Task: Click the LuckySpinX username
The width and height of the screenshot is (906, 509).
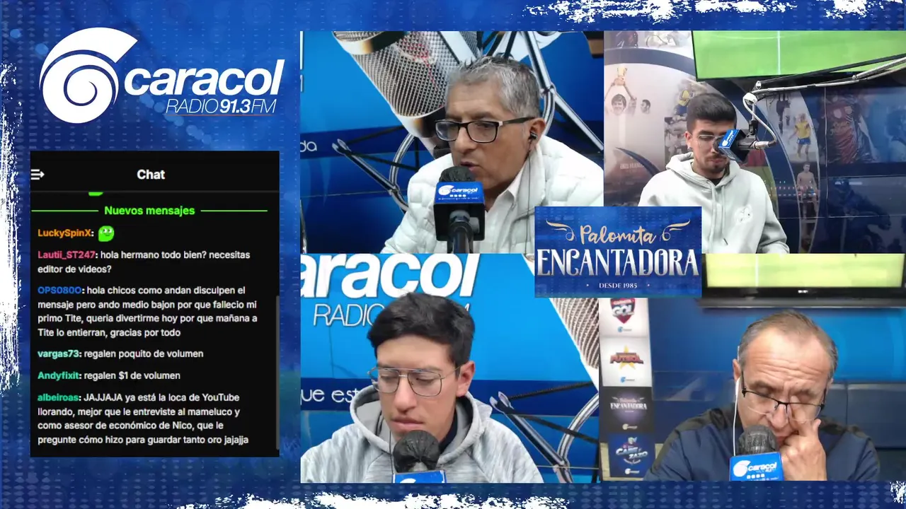Action: [x=64, y=233]
